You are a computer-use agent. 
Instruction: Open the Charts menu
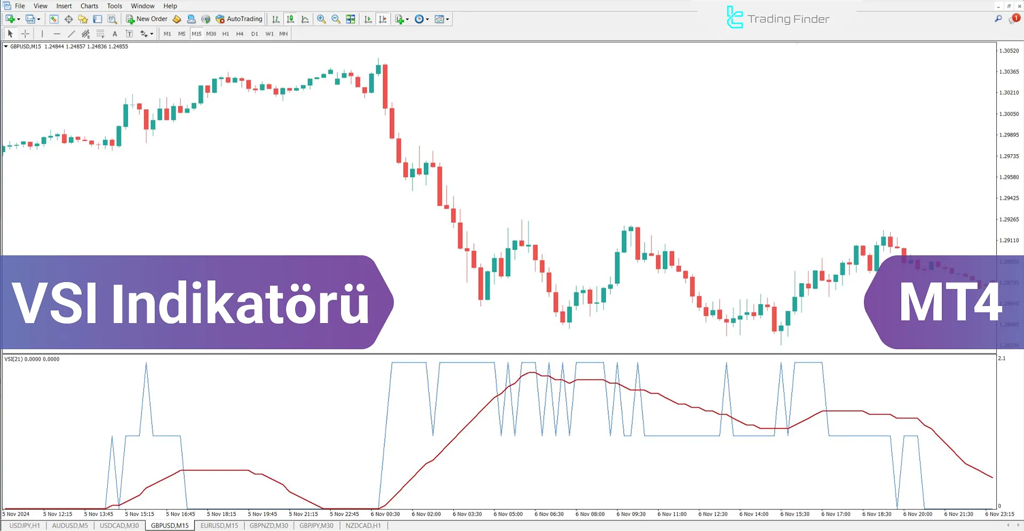click(x=89, y=6)
